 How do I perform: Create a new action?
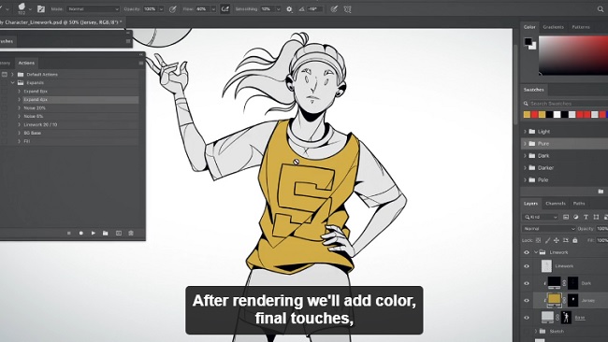click(x=118, y=234)
